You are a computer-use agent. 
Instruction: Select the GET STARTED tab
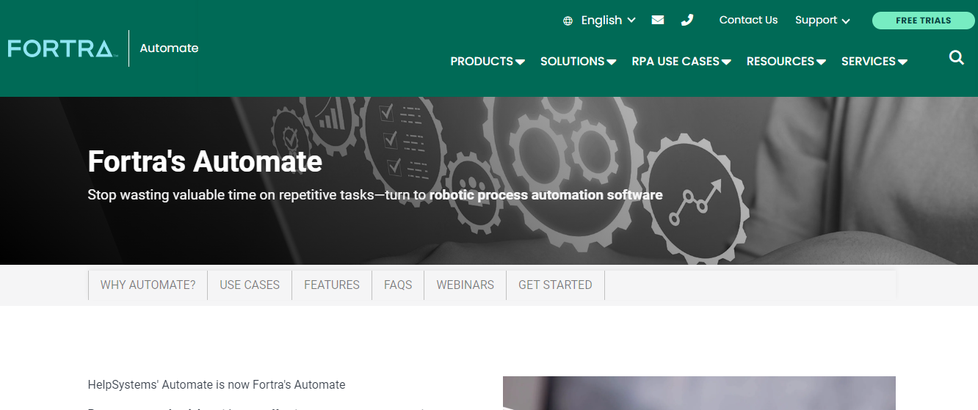click(x=555, y=285)
